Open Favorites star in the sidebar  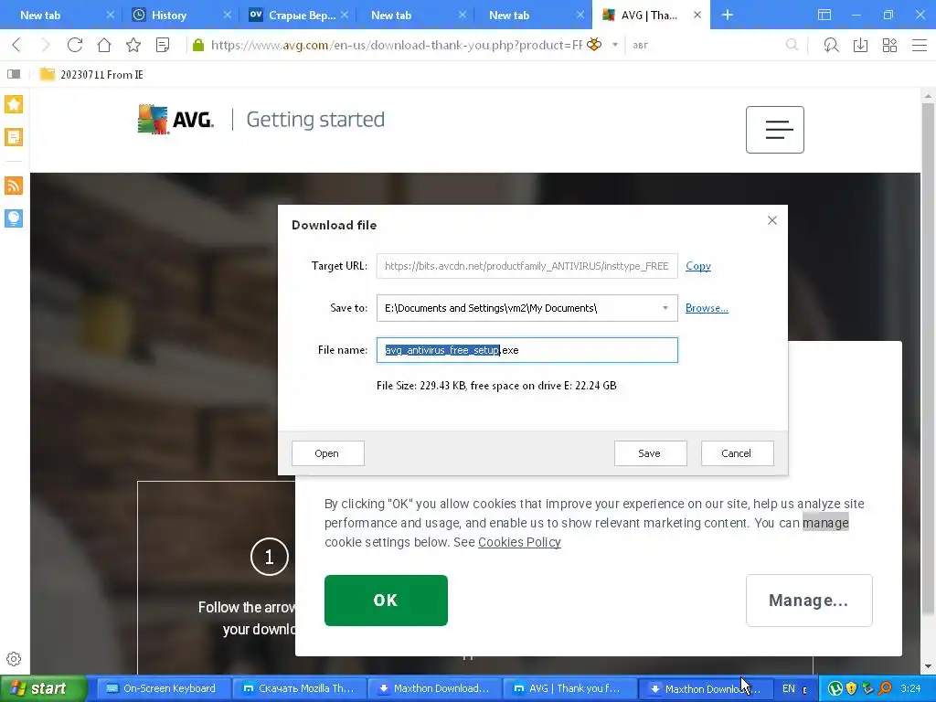coord(14,104)
